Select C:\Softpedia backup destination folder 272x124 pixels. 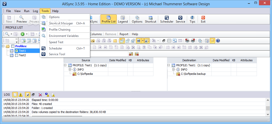point(193,74)
